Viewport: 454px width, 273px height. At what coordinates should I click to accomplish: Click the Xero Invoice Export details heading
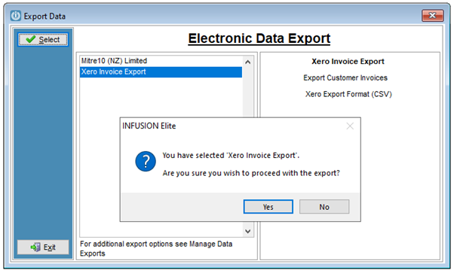348,62
